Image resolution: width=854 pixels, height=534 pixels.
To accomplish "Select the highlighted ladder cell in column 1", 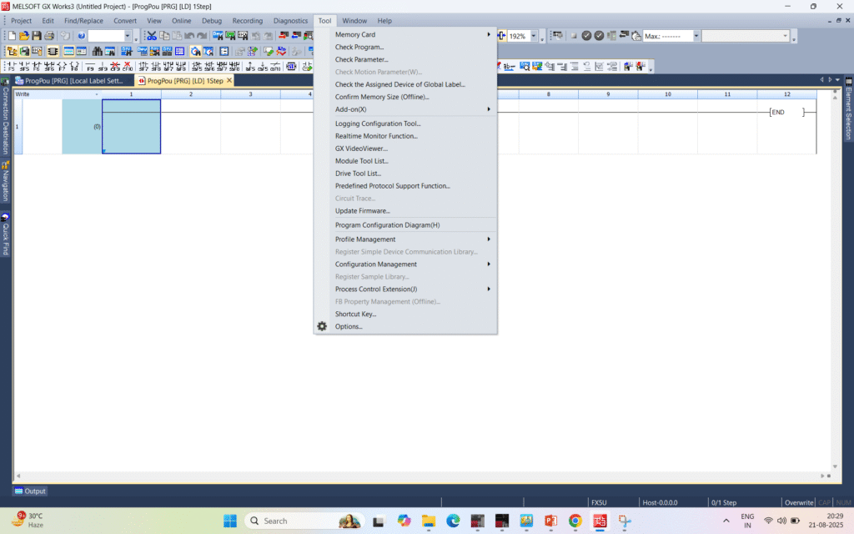I will [x=131, y=127].
